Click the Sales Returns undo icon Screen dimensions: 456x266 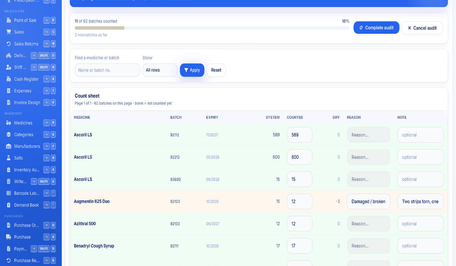pos(9,44)
